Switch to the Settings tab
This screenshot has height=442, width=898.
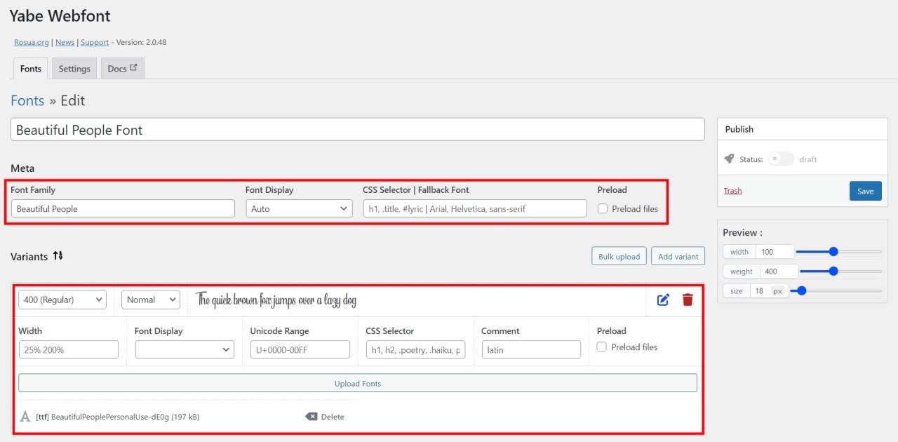(74, 68)
